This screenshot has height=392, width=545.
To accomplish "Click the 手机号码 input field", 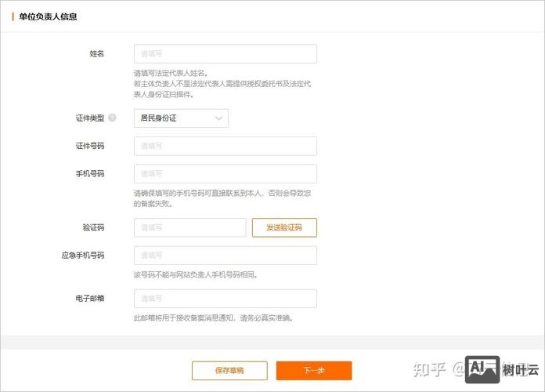I will [226, 174].
